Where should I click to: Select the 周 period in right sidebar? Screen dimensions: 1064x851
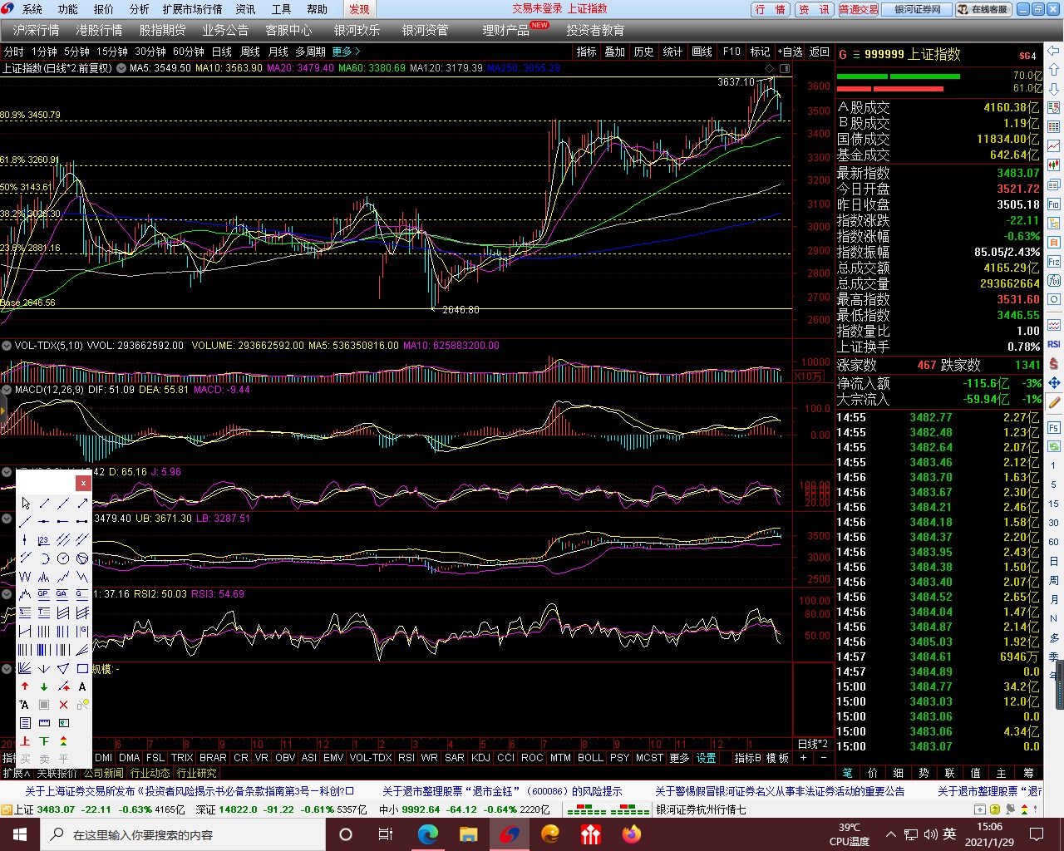tap(1054, 580)
